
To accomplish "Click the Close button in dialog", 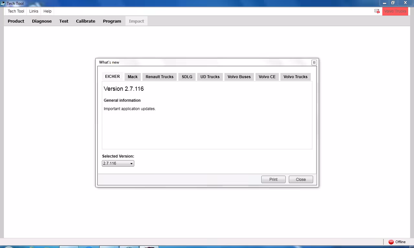I will tap(301, 180).
